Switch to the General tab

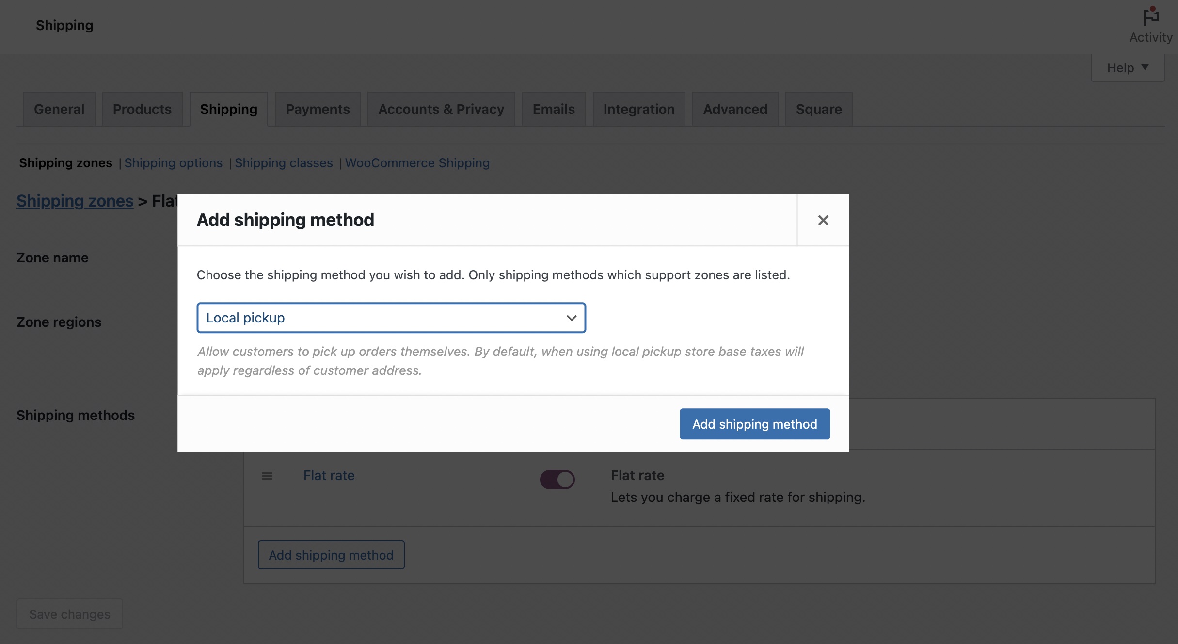(x=59, y=109)
